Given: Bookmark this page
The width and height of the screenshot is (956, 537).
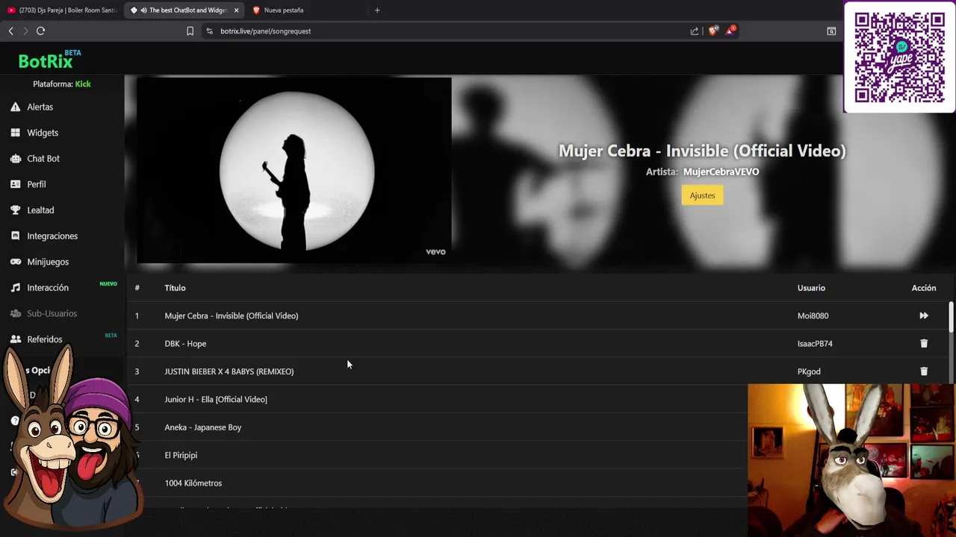Looking at the screenshot, I should 190,31.
